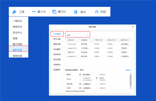Image resolution: width=156 pixels, height=101 pixels.
Task: Click the 视频设备 type cell
Action: pos(84,44)
